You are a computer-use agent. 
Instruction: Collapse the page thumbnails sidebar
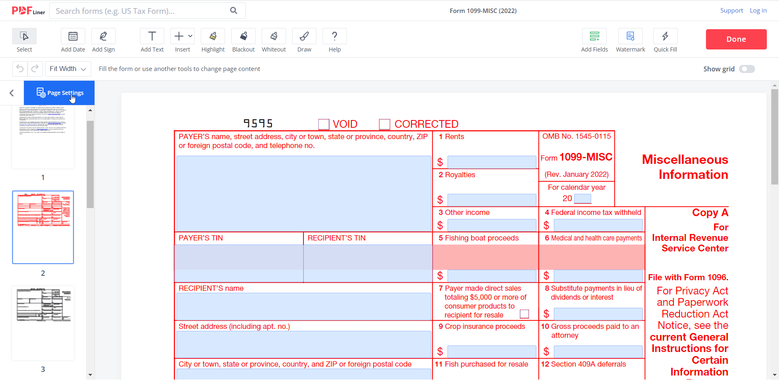pyautogui.click(x=12, y=93)
